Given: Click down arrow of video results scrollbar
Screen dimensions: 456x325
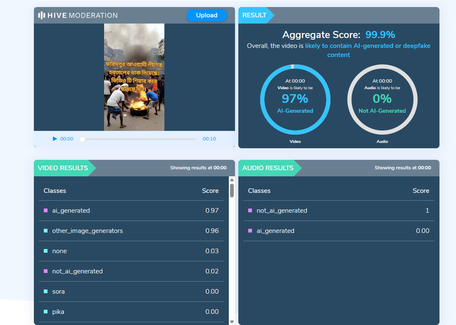Looking at the screenshot, I should click(x=232, y=322).
